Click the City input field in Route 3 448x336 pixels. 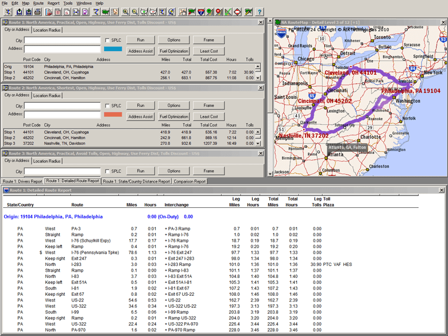tap(62, 171)
